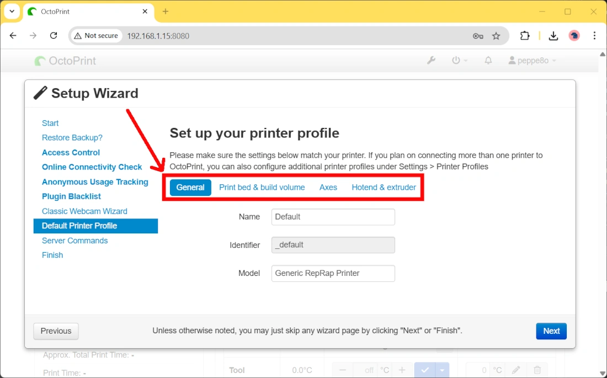Viewport: 607px width, 378px height.
Task: Click the Setup Wizard title text
Action: 94,93
